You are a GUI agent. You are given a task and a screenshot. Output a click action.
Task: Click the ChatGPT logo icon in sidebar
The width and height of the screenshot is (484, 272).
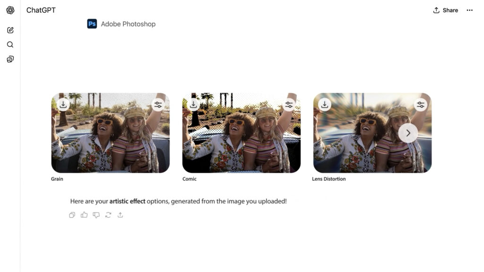click(10, 10)
